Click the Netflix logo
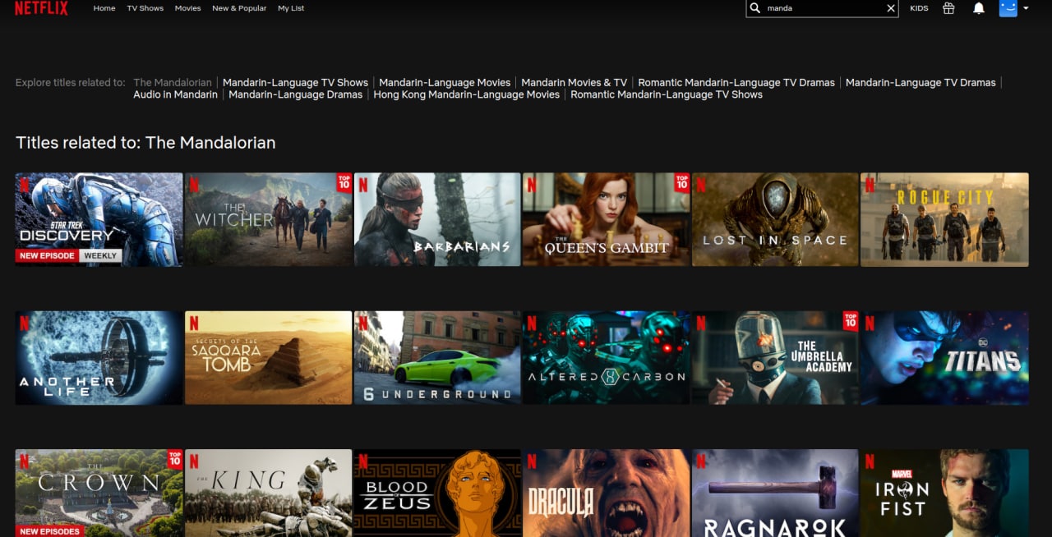This screenshot has width=1052, height=537. [41, 8]
